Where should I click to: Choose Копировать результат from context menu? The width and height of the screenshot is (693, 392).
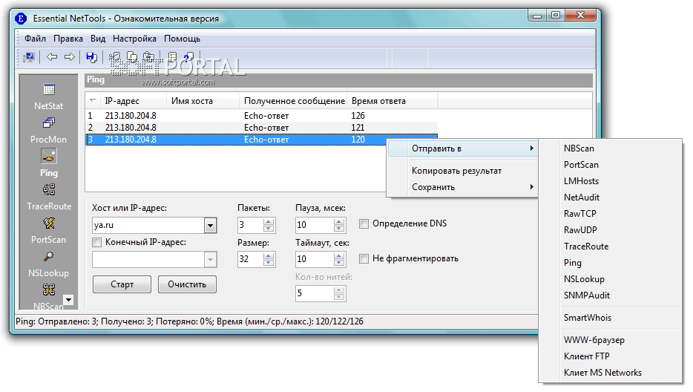(462, 171)
